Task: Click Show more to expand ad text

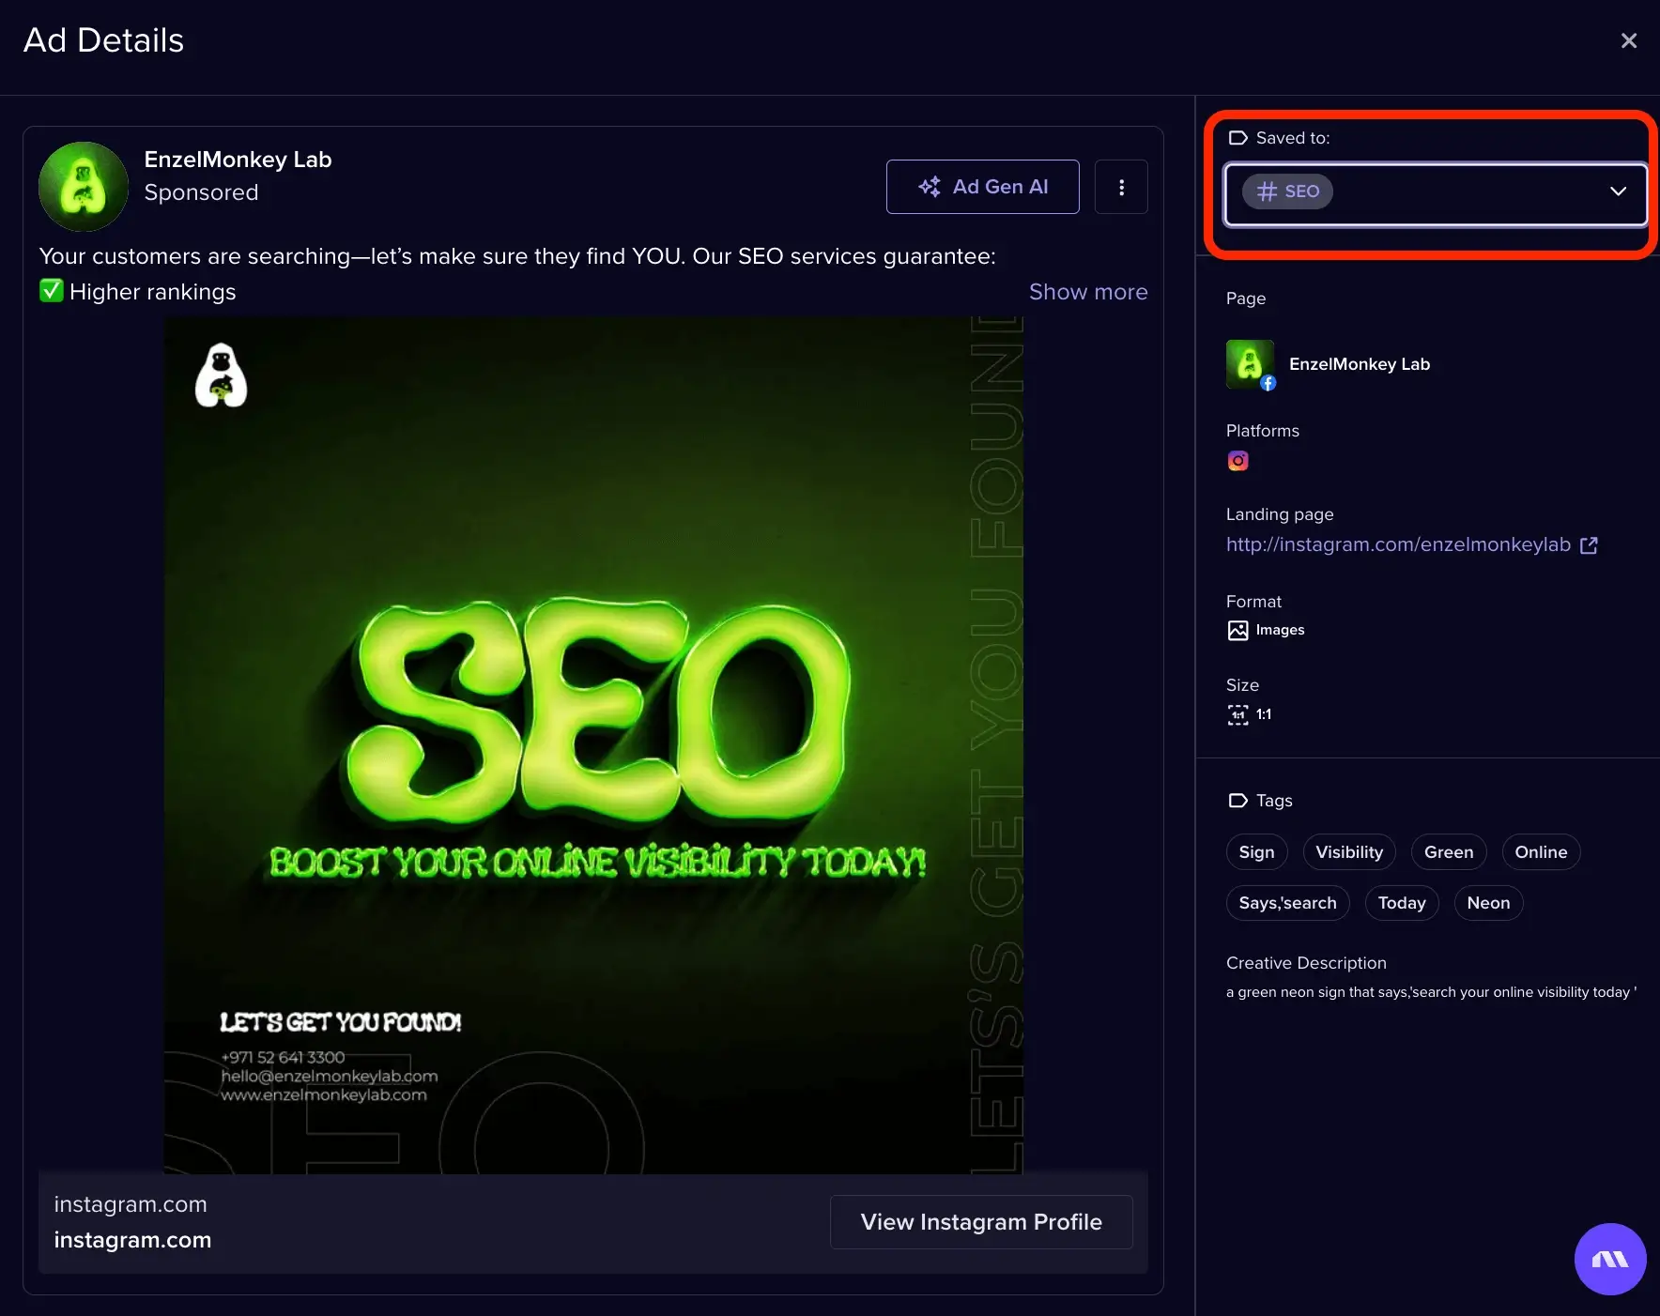Action: (1088, 292)
